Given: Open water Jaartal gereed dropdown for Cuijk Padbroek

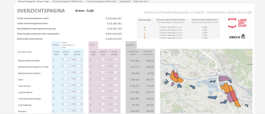Looking at the screenshot, I should click(77, 104).
